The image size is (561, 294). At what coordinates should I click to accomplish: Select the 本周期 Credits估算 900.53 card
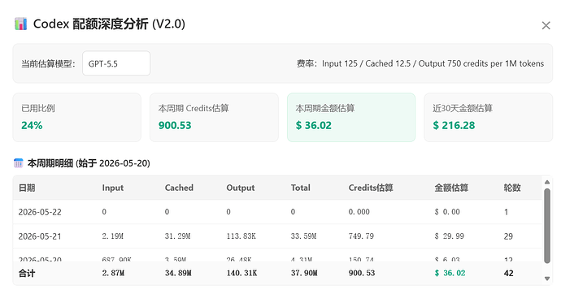[x=214, y=118]
